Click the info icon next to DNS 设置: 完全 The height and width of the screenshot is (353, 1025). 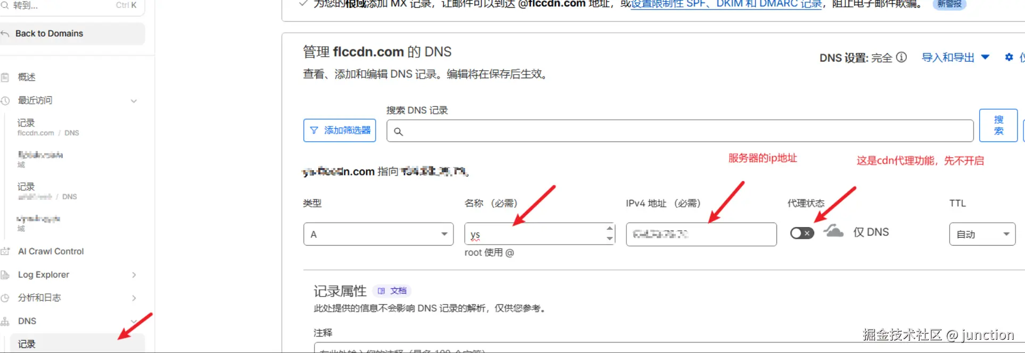click(x=901, y=57)
